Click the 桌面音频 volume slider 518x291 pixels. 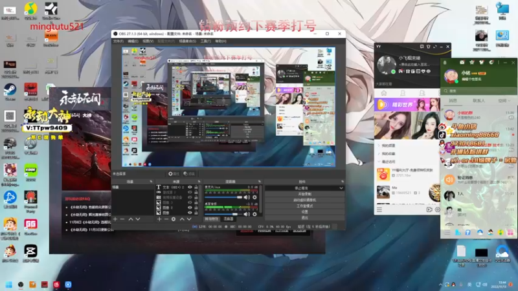point(223,214)
